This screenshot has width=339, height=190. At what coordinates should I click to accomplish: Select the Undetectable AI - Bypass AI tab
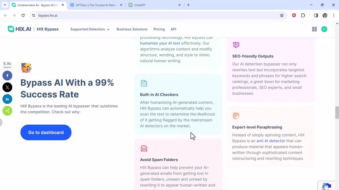coord(38,5)
